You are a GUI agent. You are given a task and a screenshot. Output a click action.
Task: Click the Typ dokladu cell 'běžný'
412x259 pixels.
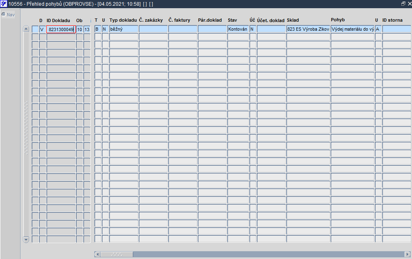[123, 29]
